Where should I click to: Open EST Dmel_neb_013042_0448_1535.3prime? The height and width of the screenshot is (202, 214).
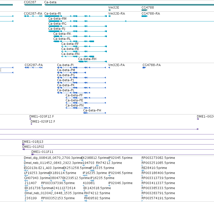pos(54,193)
